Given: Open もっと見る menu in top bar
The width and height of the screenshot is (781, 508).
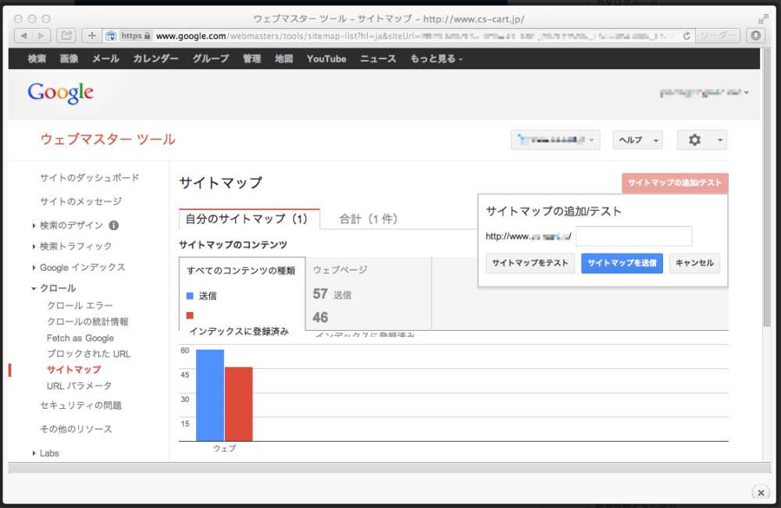Looking at the screenshot, I should [x=436, y=59].
